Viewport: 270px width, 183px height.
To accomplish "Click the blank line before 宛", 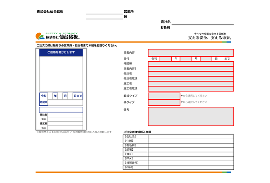I will coord(104,17).
